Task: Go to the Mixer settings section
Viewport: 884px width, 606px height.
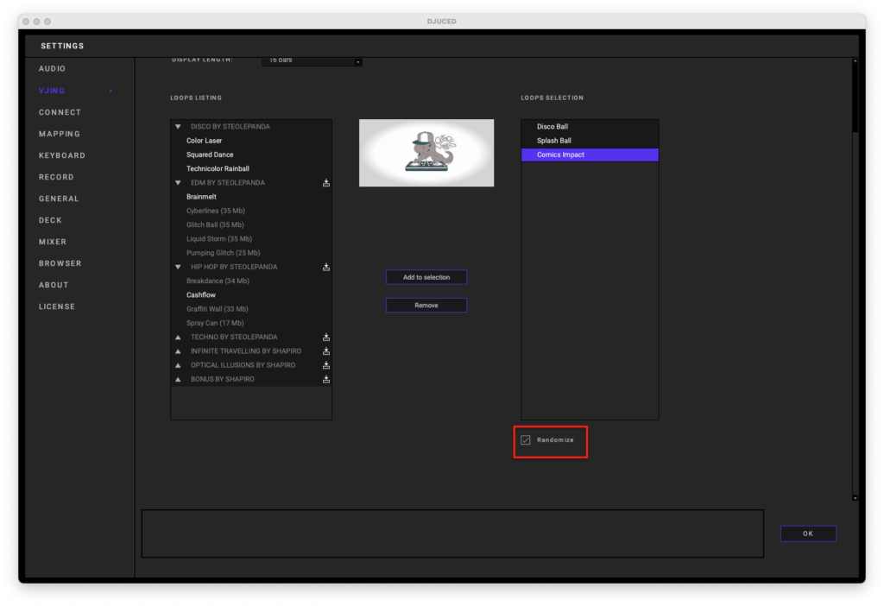Action: 53,242
